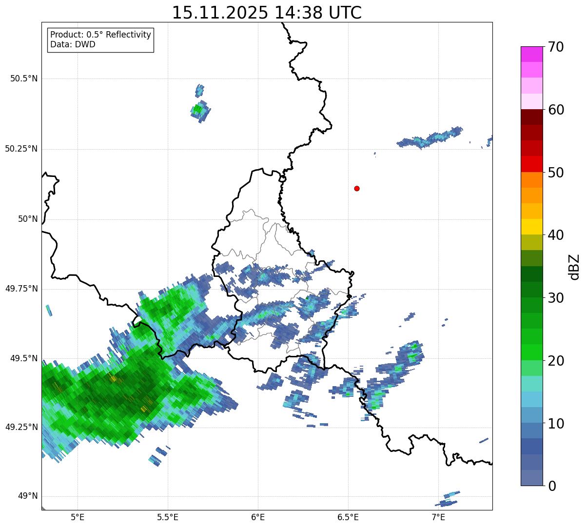
Task: Click the colorbar tick label "20"
Action: (x=556, y=361)
